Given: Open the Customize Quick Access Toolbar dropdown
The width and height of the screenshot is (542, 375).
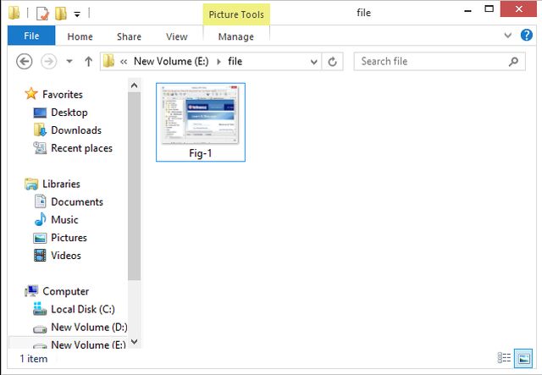Looking at the screenshot, I should pyautogui.click(x=77, y=14).
